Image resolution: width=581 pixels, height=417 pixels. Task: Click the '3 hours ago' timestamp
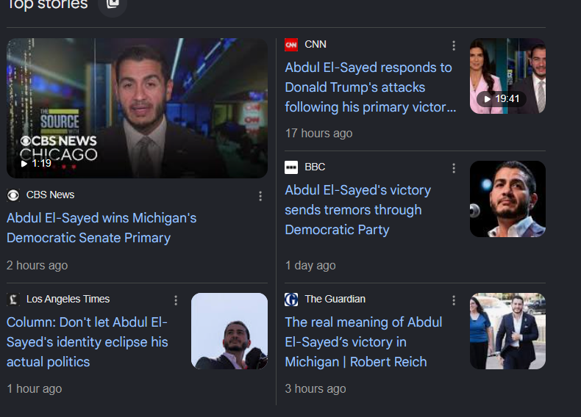tap(316, 388)
